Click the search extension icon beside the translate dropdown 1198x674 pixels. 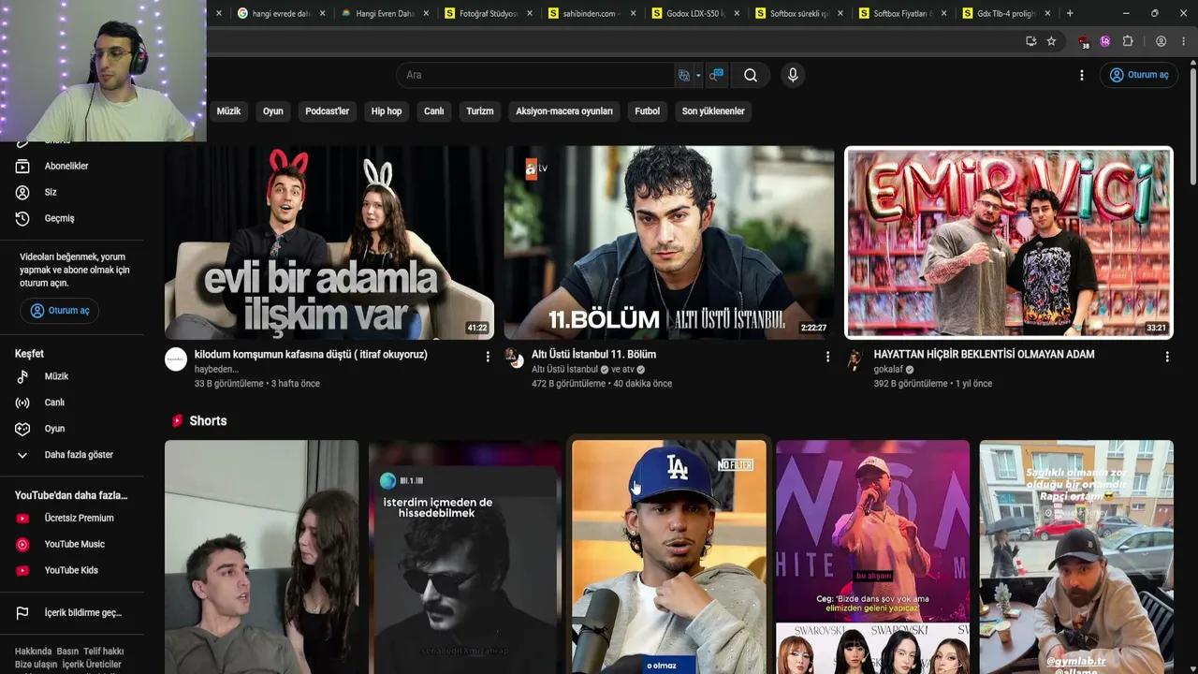click(x=717, y=75)
